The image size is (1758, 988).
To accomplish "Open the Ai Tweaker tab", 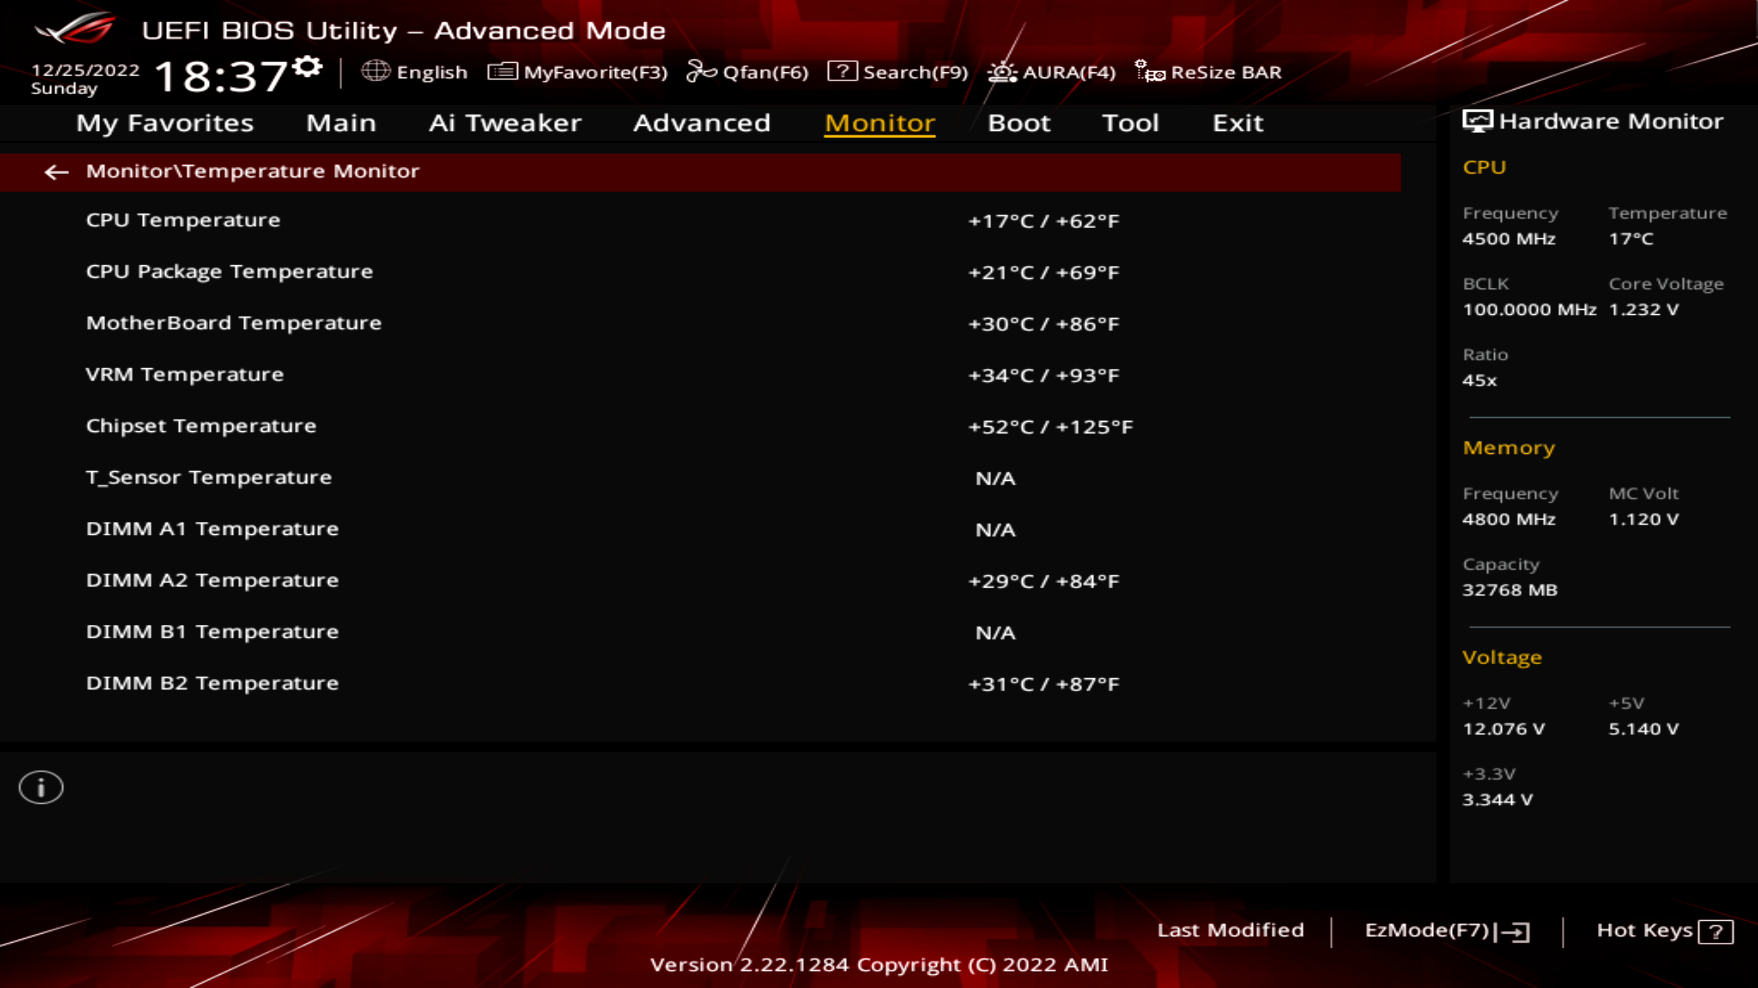I will pos(505,123).
